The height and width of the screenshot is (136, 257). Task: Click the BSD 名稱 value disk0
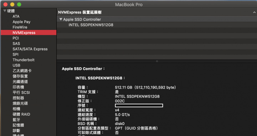pyautogui.click(x=120, y=124)
